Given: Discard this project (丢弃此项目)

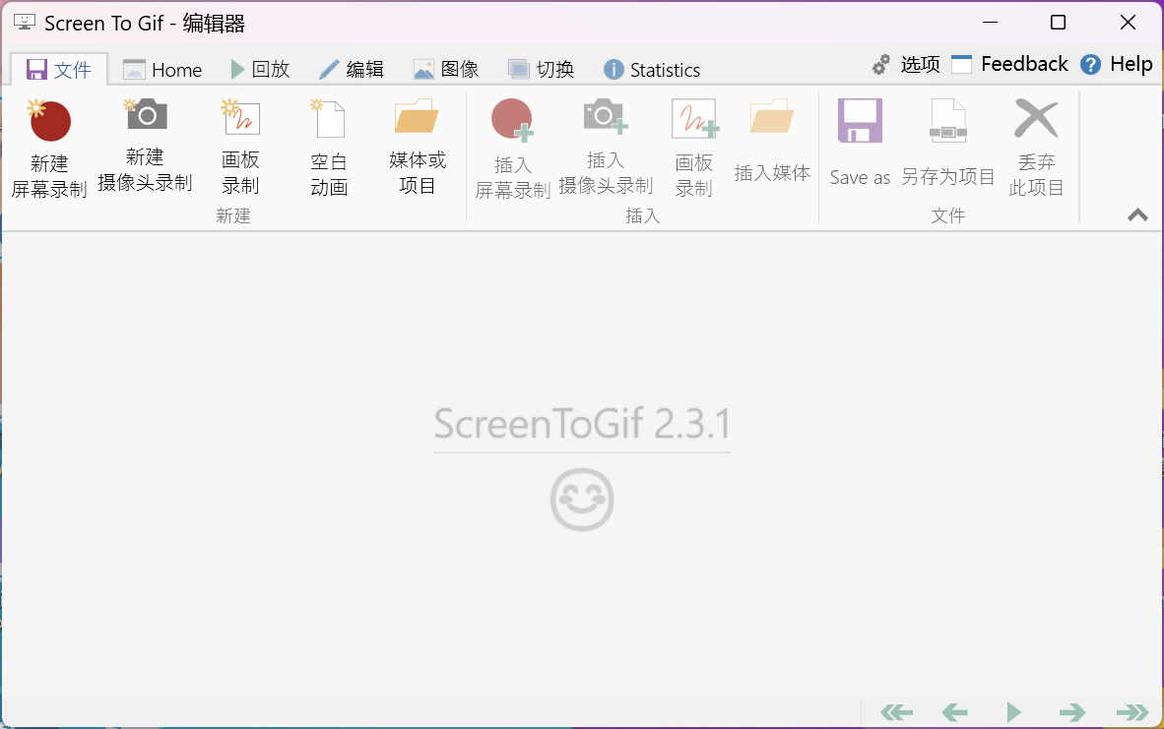Looking at the screenshot, I should [x=1036, y=148].
